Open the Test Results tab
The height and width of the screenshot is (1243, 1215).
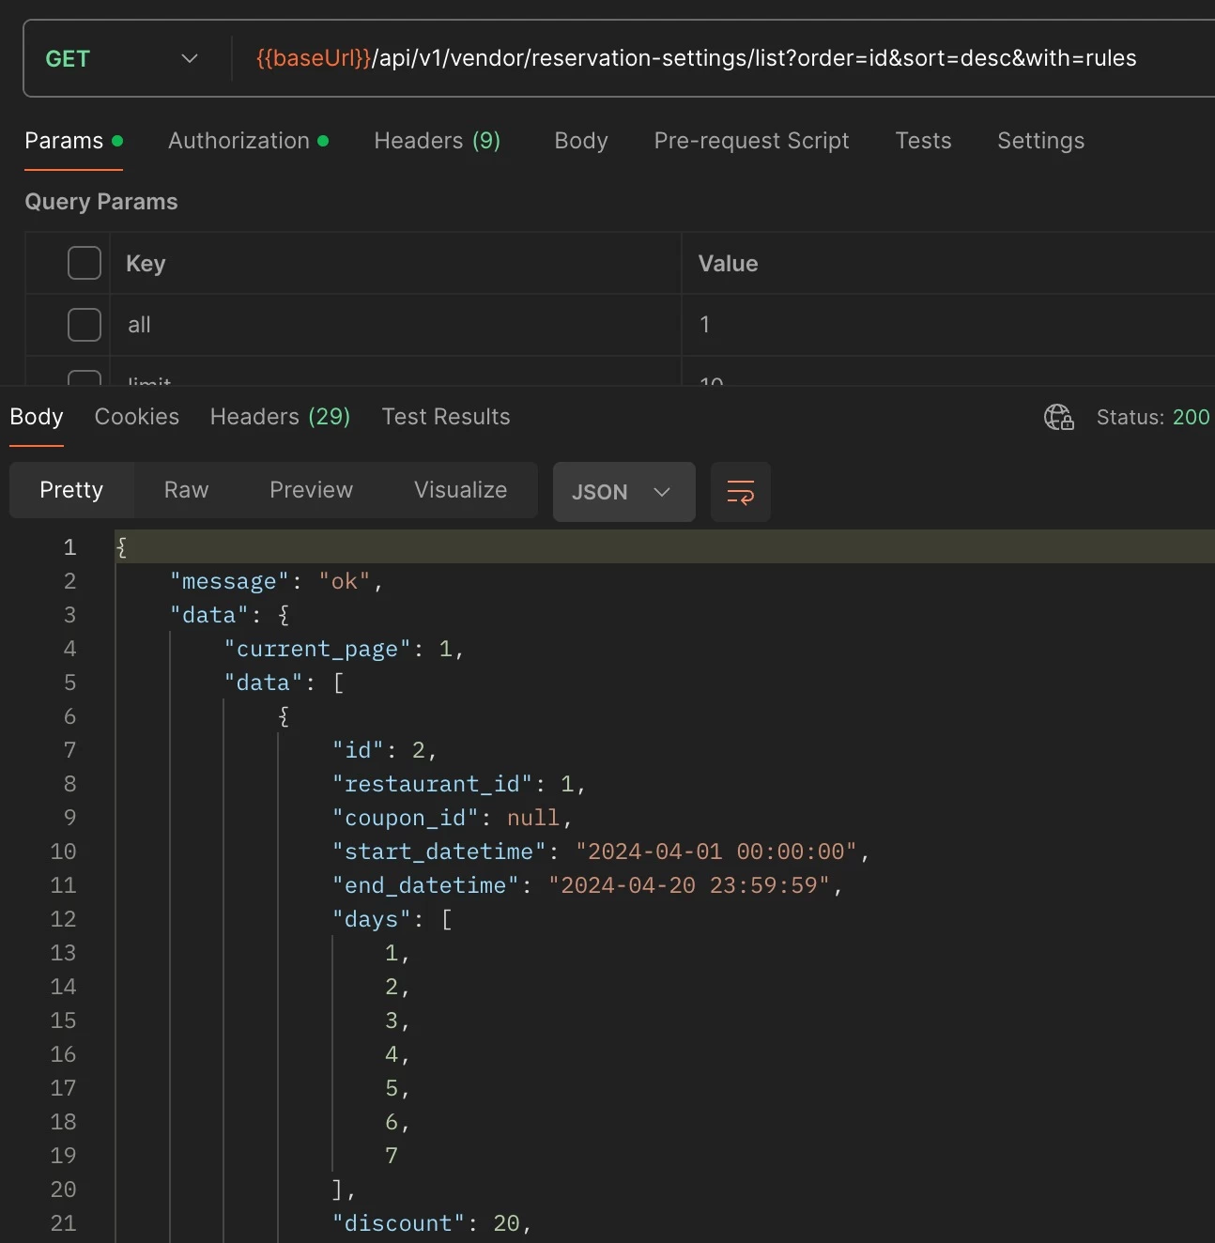(x=446, y=417)
